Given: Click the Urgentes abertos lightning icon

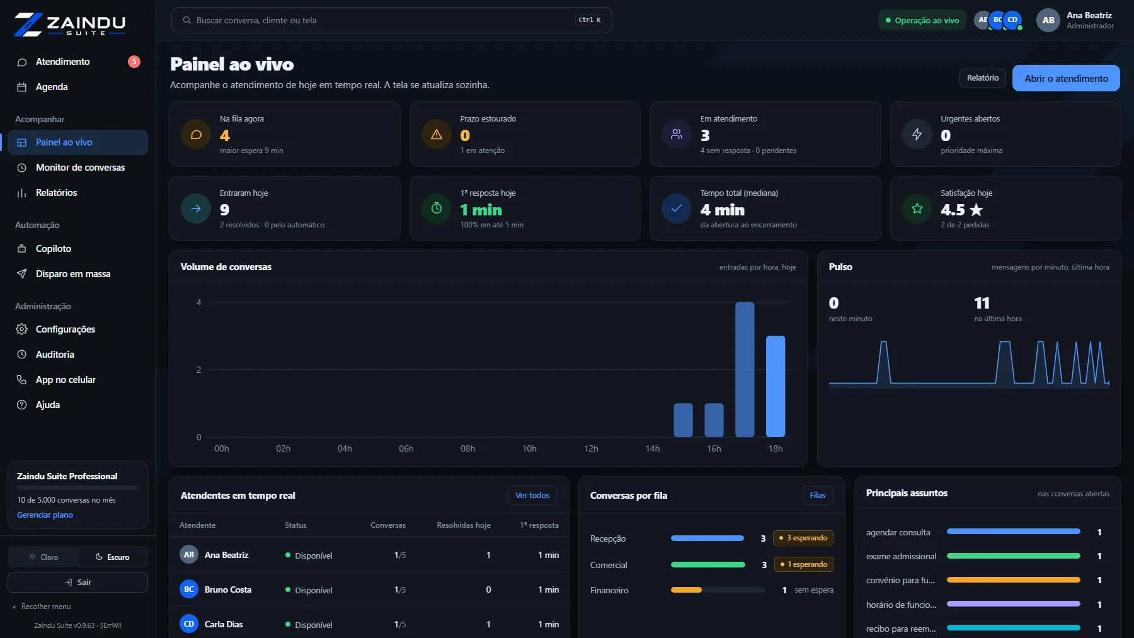Looking at the screenshot, I should (x=917, y=134).
